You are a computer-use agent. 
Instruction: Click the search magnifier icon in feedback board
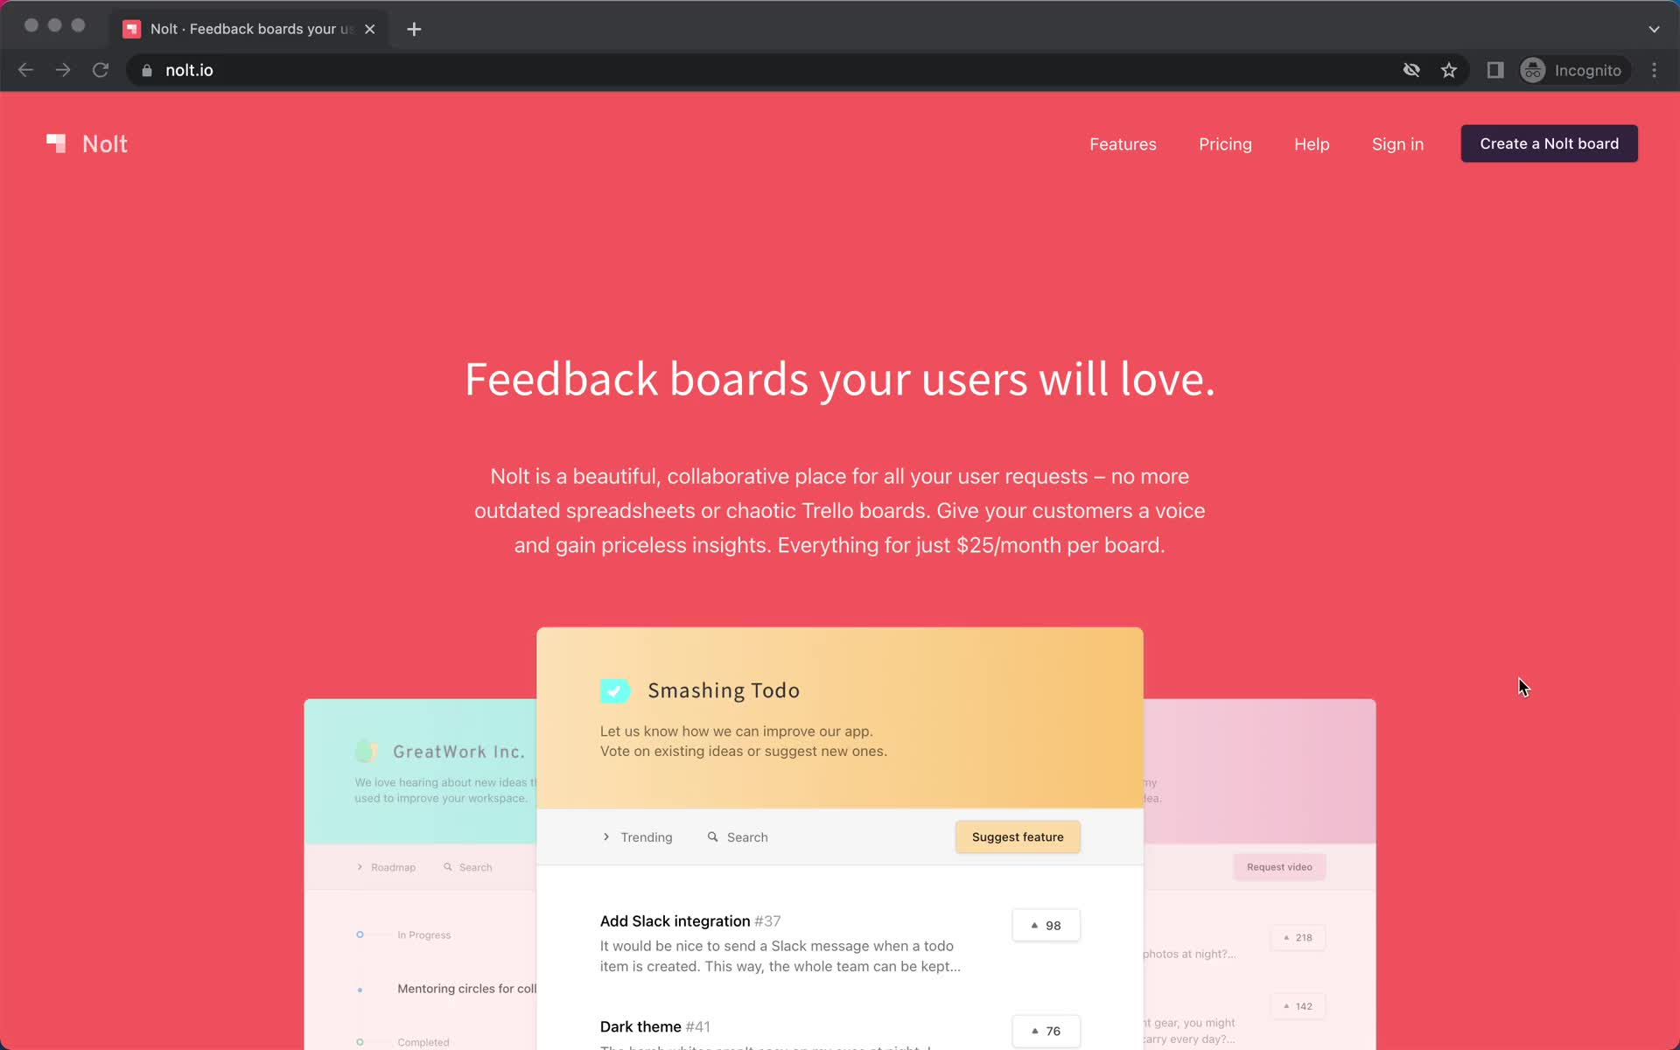712,837
